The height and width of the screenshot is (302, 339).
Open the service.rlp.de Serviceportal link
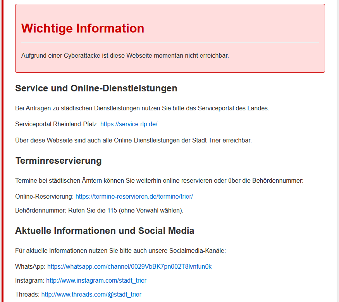[129, 124]
